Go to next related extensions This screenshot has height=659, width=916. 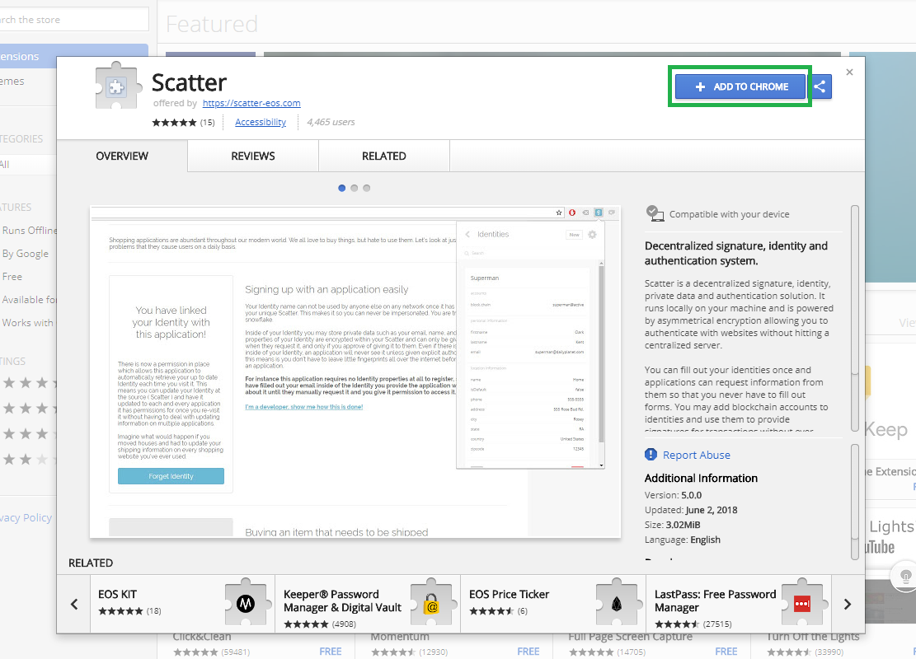tap(848, 604)
